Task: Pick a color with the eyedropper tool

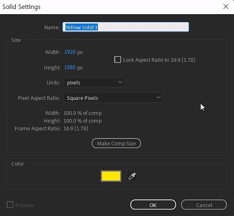Action: [x=132, y=176]
